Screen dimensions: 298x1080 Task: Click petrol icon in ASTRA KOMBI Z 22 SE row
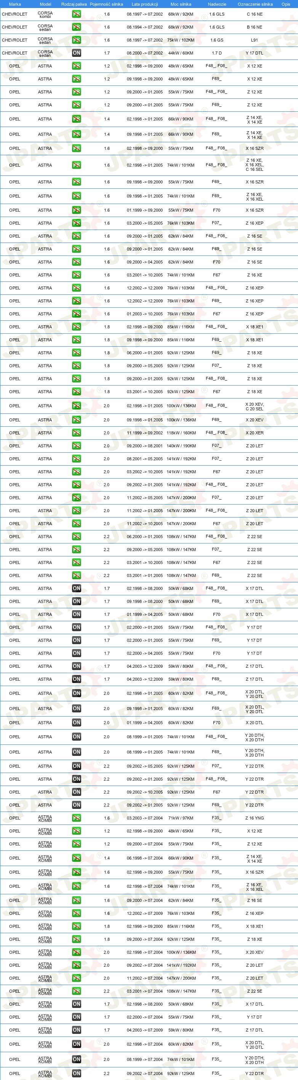[76, 991]
